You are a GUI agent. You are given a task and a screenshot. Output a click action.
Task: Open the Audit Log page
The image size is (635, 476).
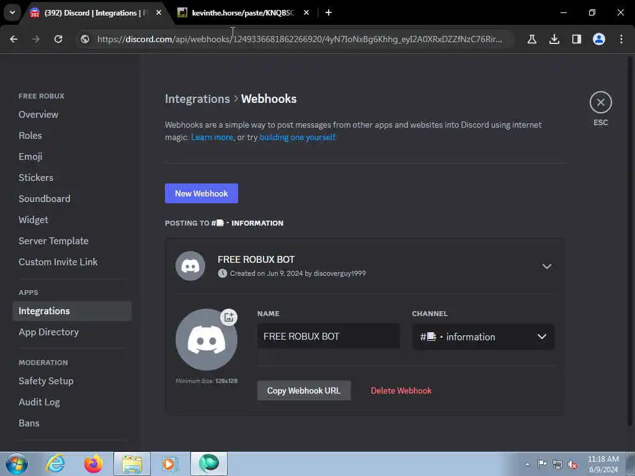pos(39,402)
